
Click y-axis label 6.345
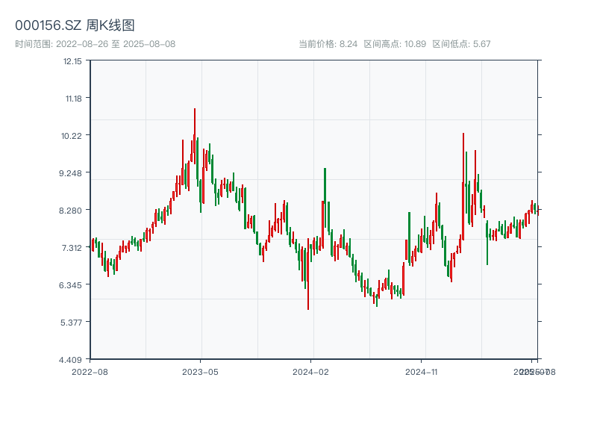(x=70, y=285)
